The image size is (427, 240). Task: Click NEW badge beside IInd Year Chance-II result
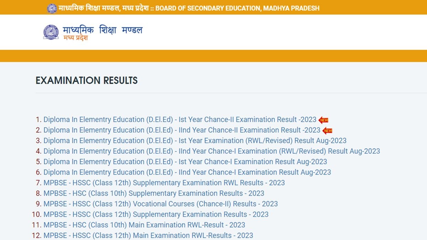[x=327, y=130]
